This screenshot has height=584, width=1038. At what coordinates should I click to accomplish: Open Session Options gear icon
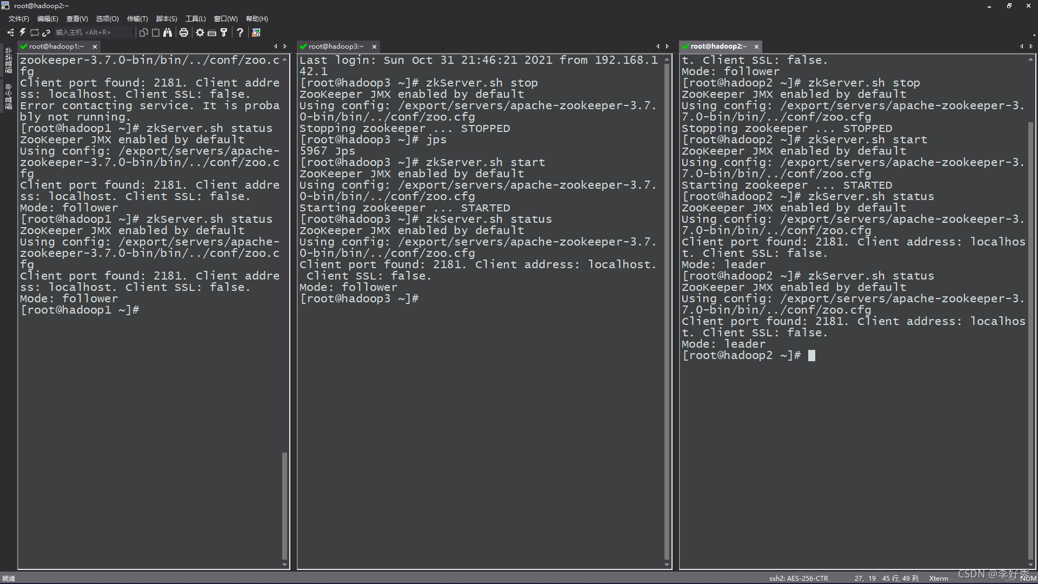[x=200, y=32]
